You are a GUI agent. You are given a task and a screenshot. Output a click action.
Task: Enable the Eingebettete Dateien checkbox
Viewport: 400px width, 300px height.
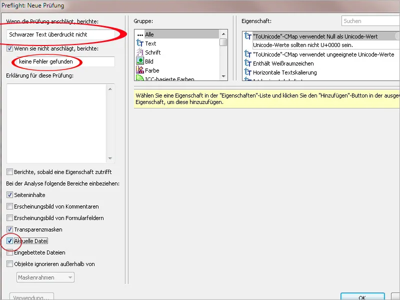click(9, 252)
